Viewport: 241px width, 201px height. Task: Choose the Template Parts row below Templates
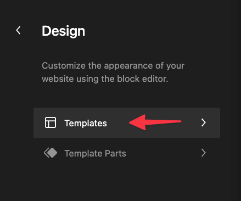tap(127, 153)
